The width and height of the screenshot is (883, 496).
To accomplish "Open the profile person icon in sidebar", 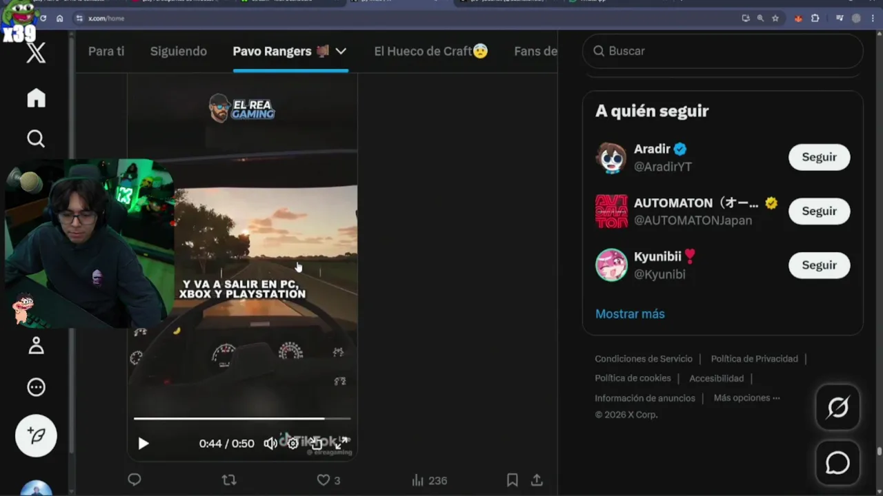I will 36,345.
